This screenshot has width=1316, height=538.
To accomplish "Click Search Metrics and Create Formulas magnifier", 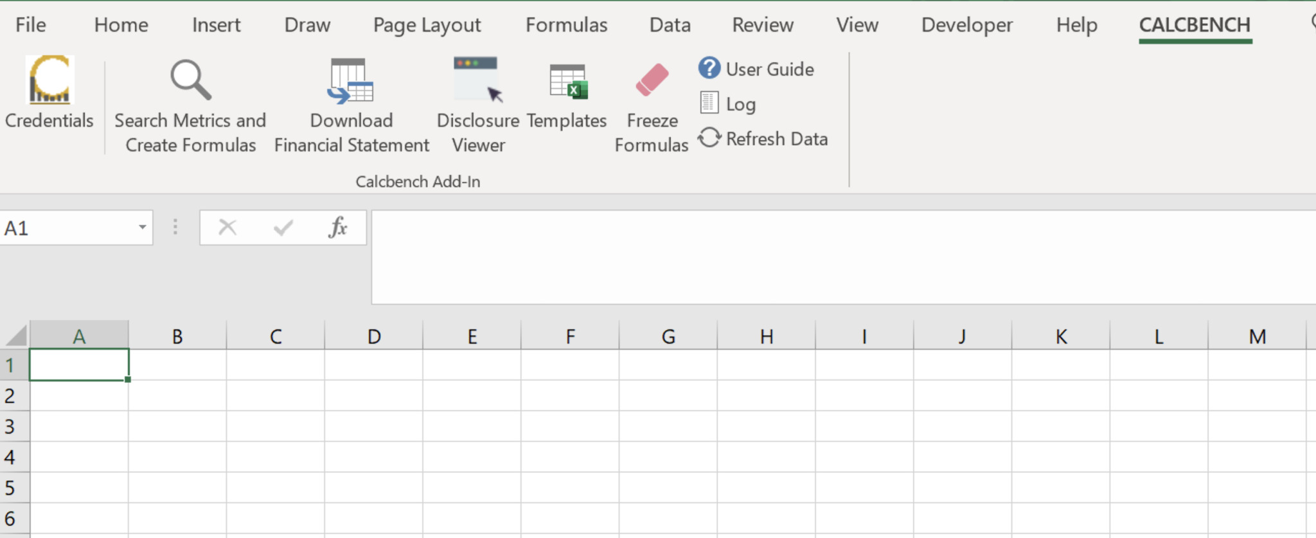I will coord(190,81).
